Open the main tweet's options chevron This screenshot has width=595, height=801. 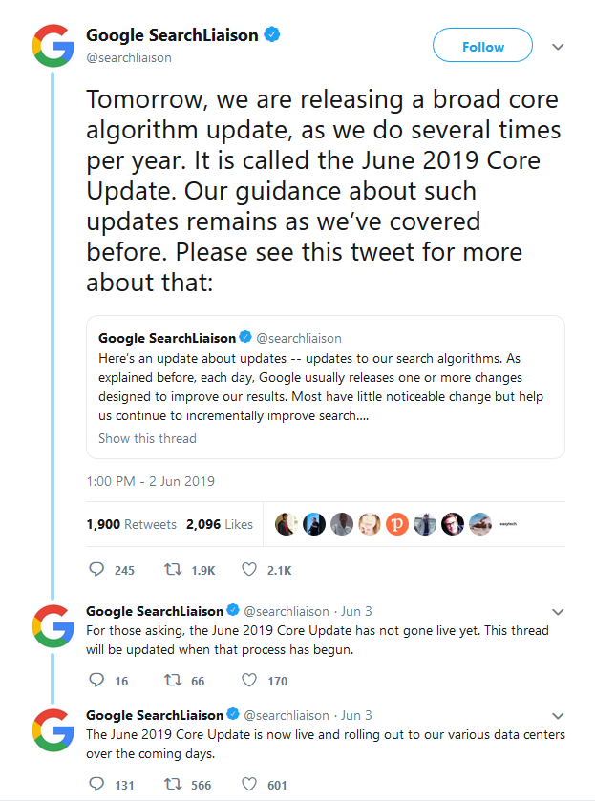pyautogui.click(x=559, y=46)
